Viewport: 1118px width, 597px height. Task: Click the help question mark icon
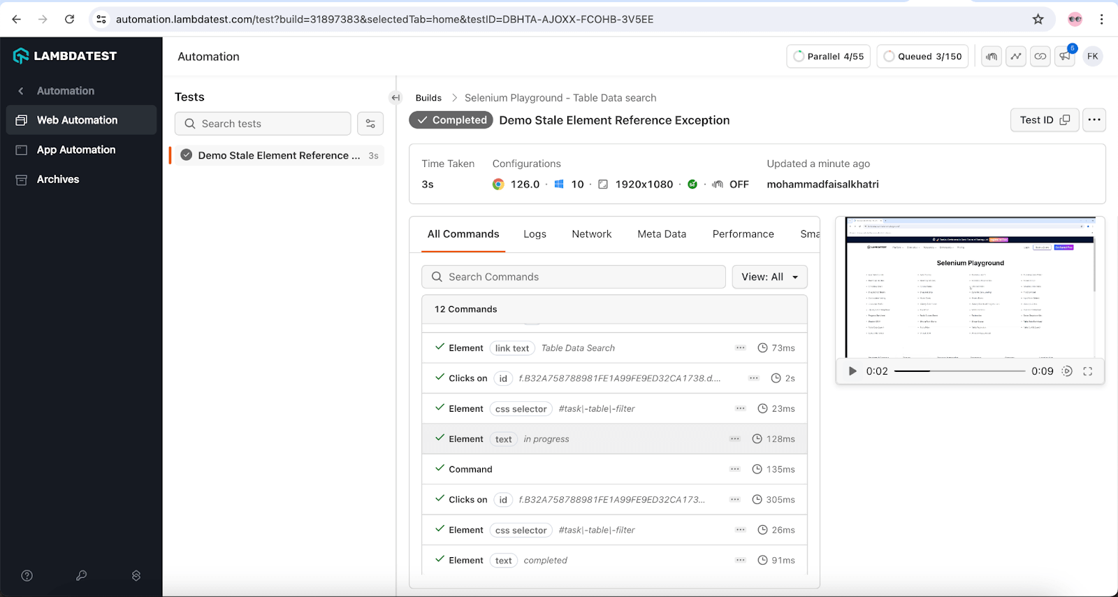(x=27, y=575)
